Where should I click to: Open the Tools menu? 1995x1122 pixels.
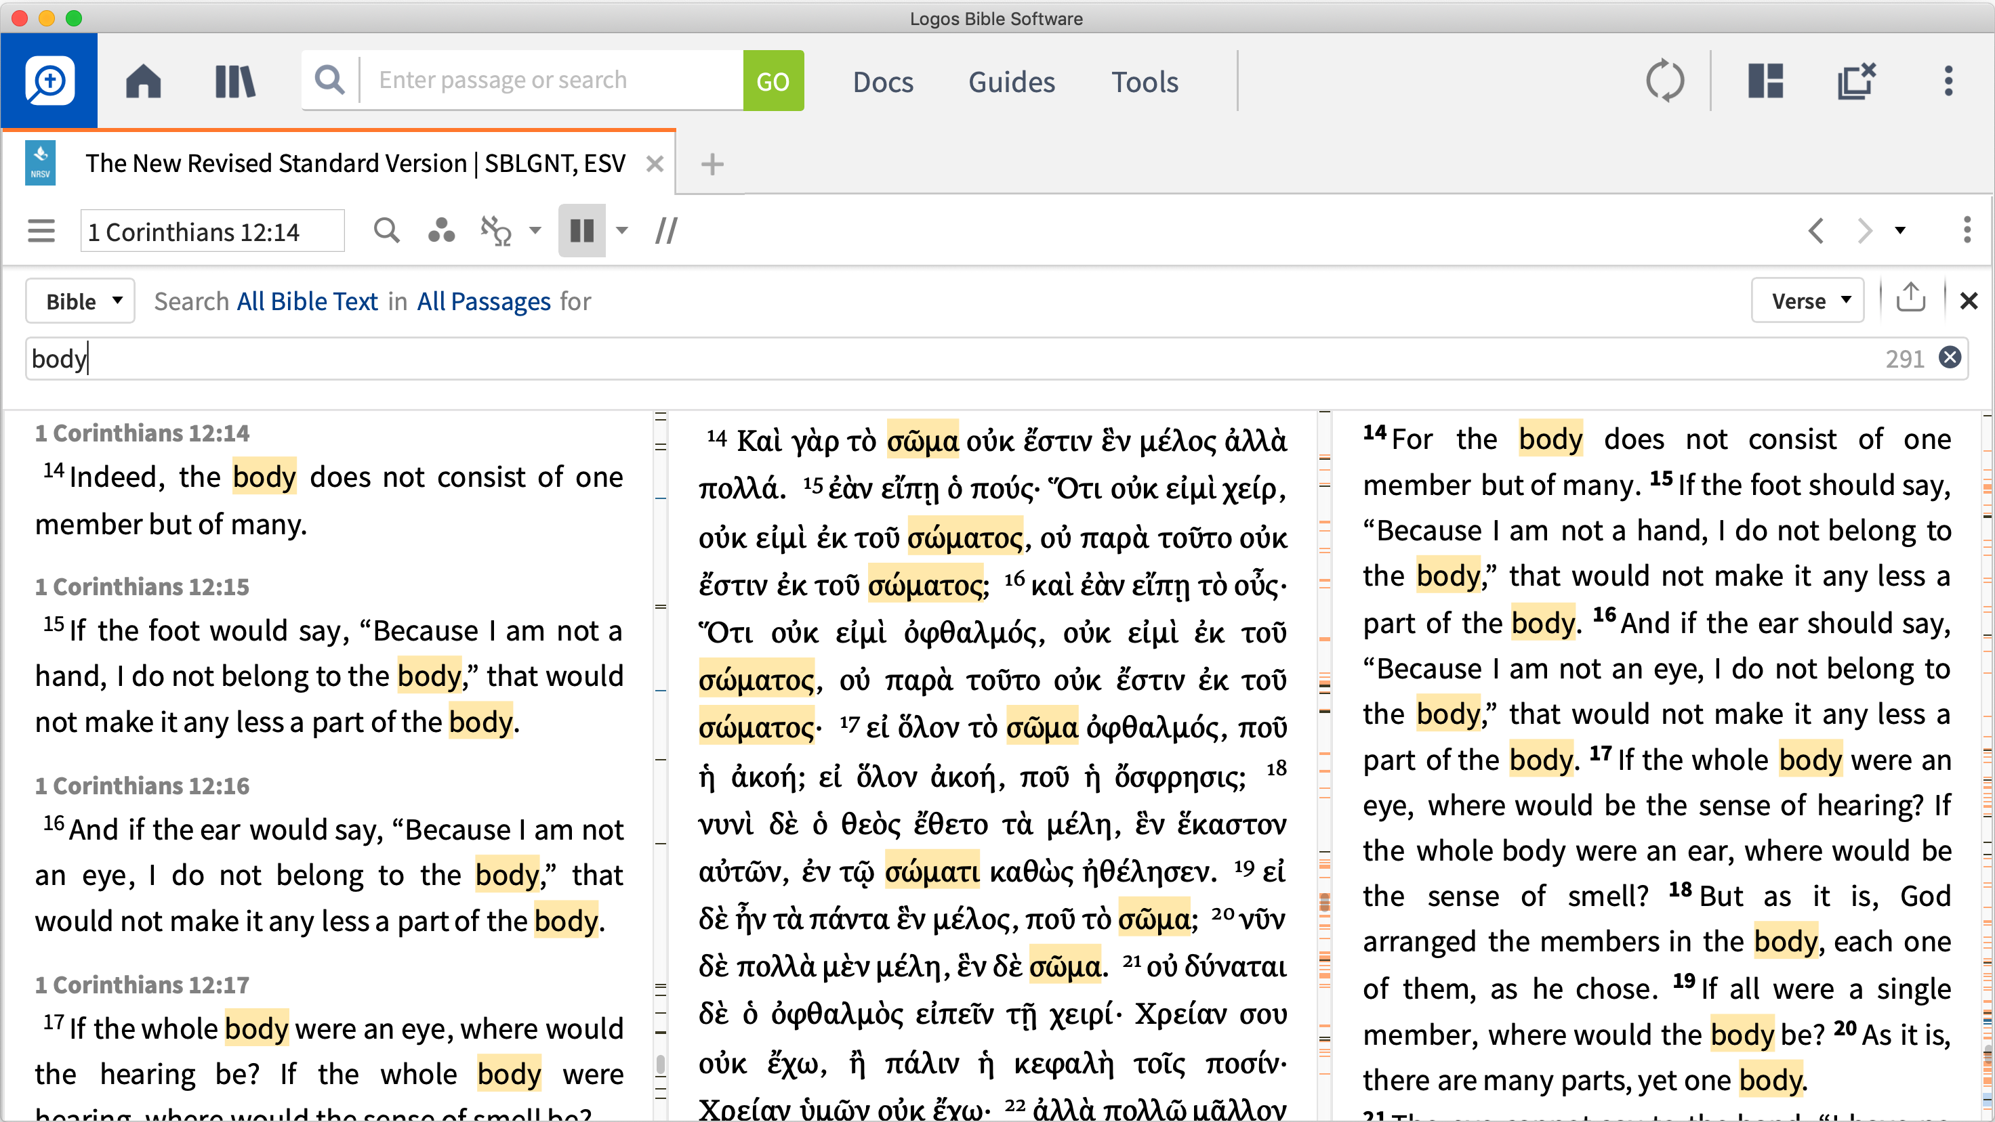1145,81
